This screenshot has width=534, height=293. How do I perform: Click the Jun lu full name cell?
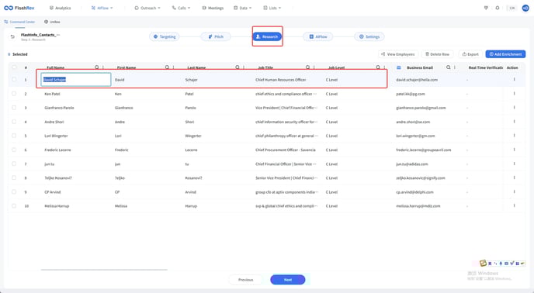50,164
